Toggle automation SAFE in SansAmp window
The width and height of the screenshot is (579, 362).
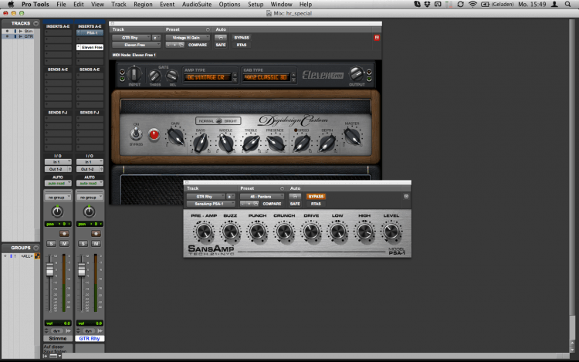(295, 204)
